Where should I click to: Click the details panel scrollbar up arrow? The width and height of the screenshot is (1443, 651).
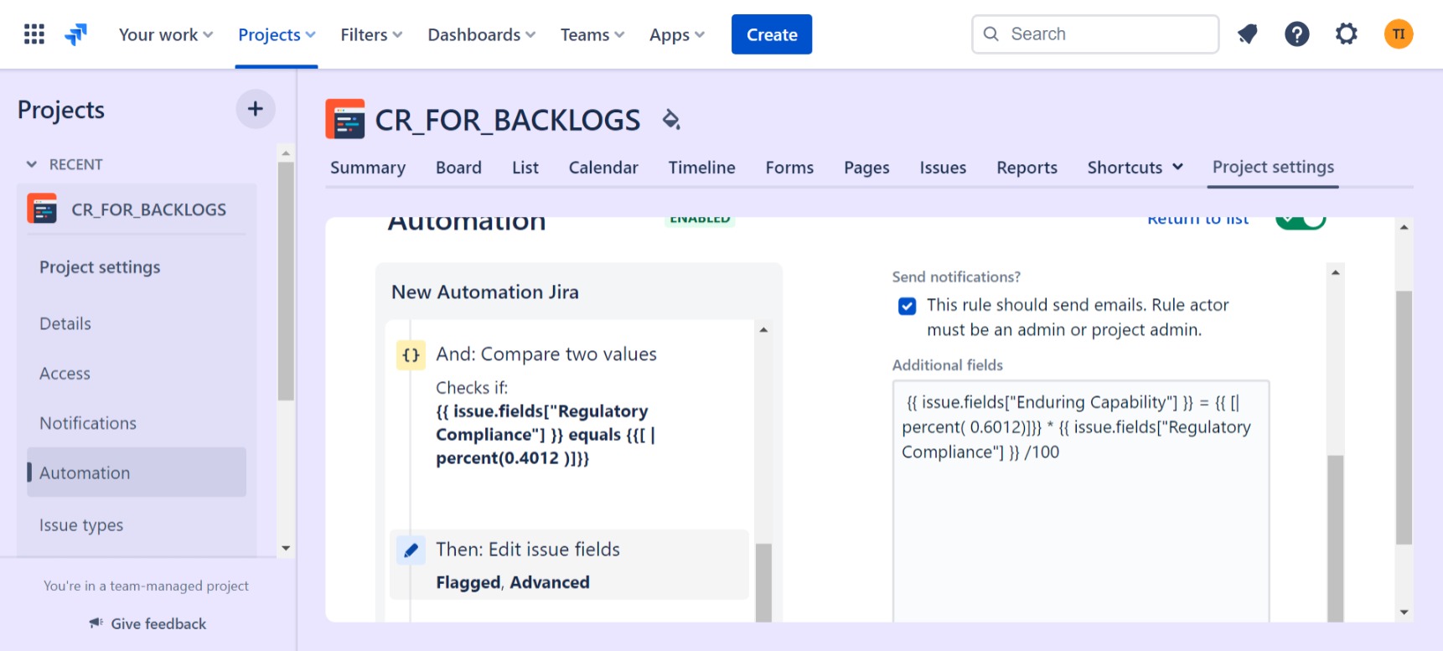pyautogui.click(x=1336, y=272)
